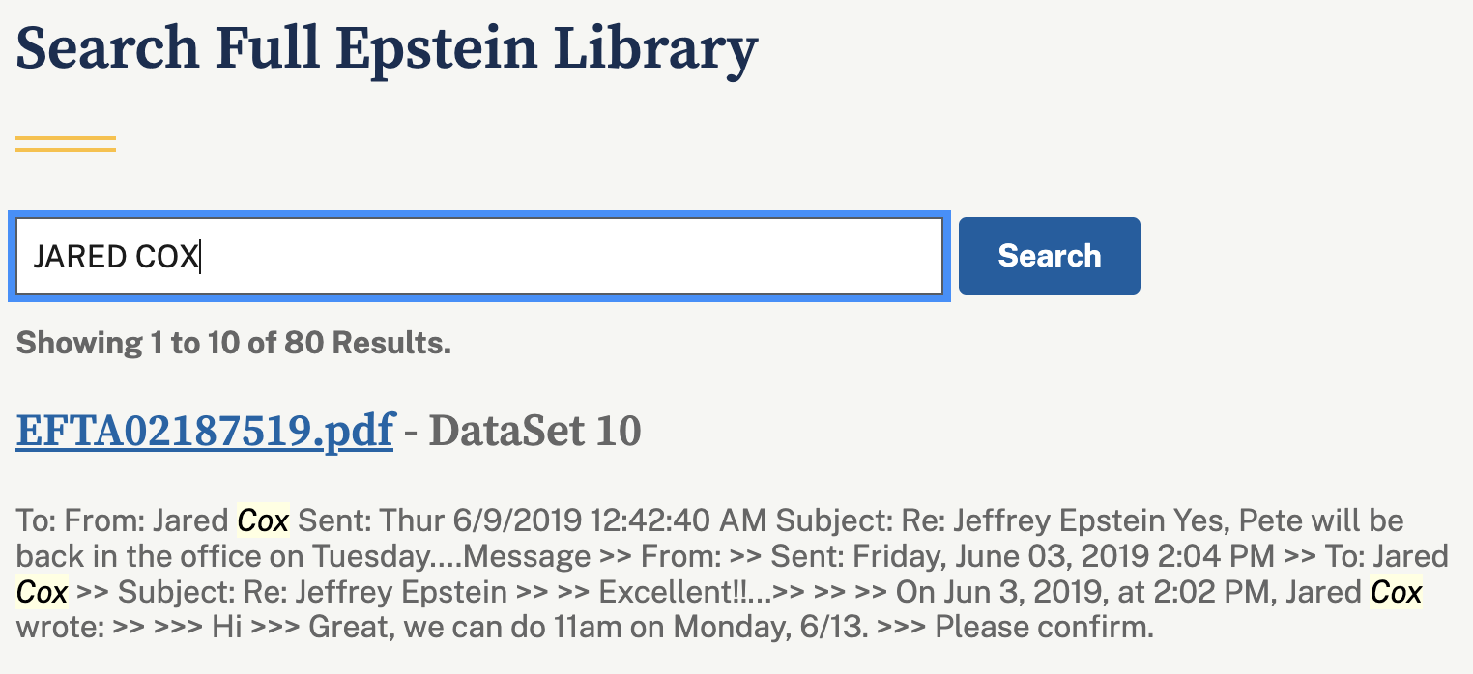Open the EFTA02187519.pdf result link
1473x674 pixels.
(204, 431)
